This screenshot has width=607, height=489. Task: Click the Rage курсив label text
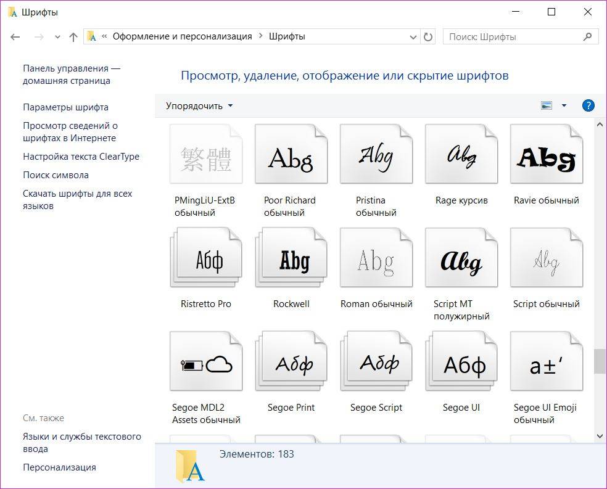pyautogui.click(x=461, y=200)
